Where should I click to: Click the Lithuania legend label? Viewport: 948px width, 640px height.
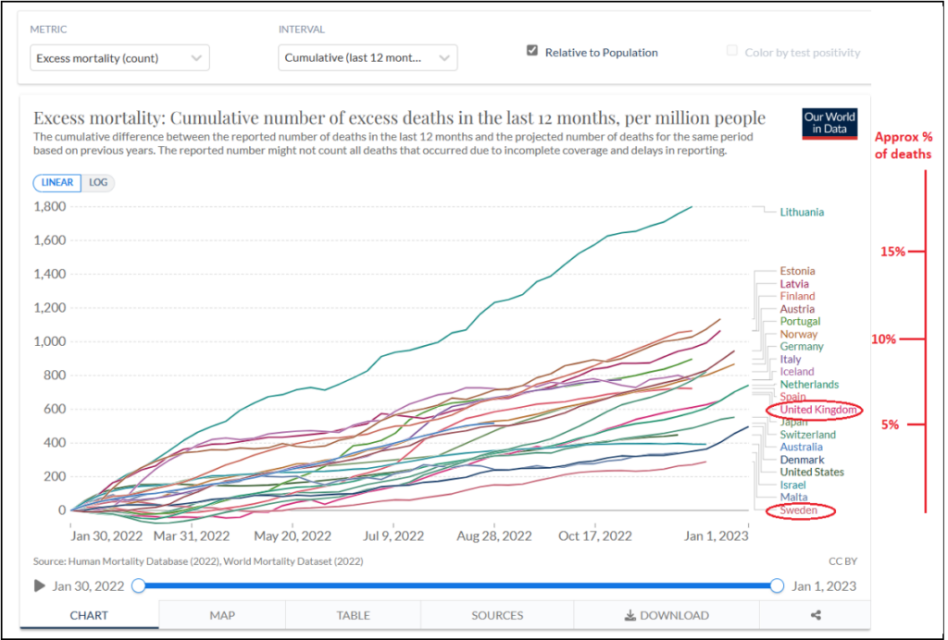[801, 212]
